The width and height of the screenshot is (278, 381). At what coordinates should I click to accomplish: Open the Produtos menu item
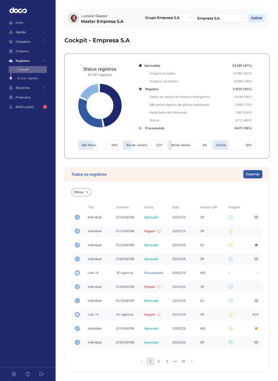coord(22,51)
